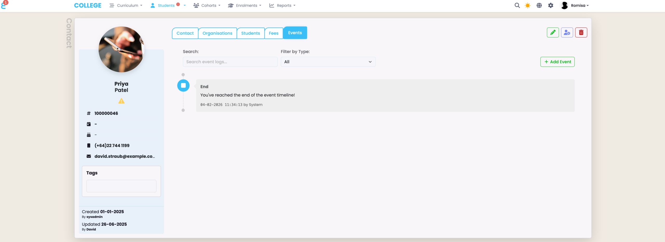The width and height of the screenshot is (665, 242).
Task: Click the Tags input box
Action: click(121, 186)
